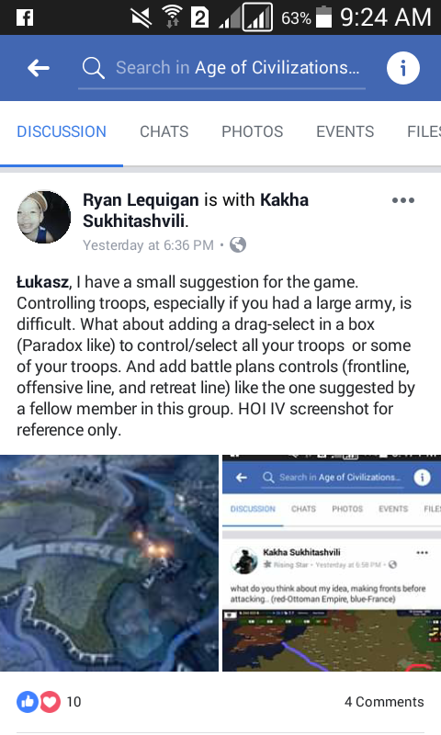Open the HOI IV map screenshot
This screenshot has width=441, height=735.
109,563
